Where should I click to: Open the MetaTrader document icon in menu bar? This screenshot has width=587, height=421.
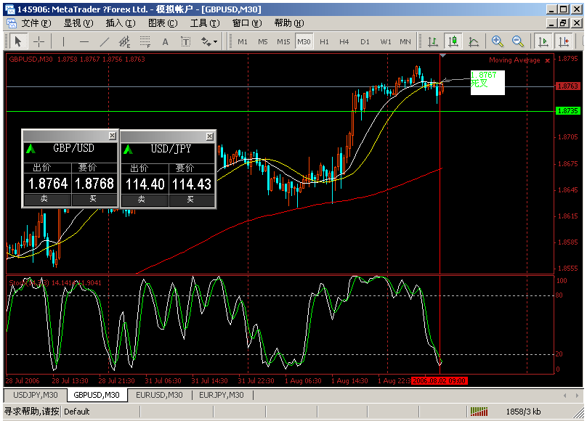click(11, 23)
